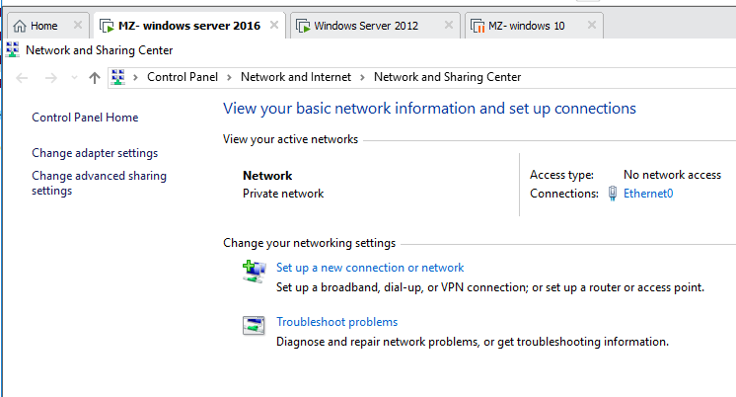Open Change adapter settings
The height and width of the screenshot is (397, 736).
click(95, 153)
